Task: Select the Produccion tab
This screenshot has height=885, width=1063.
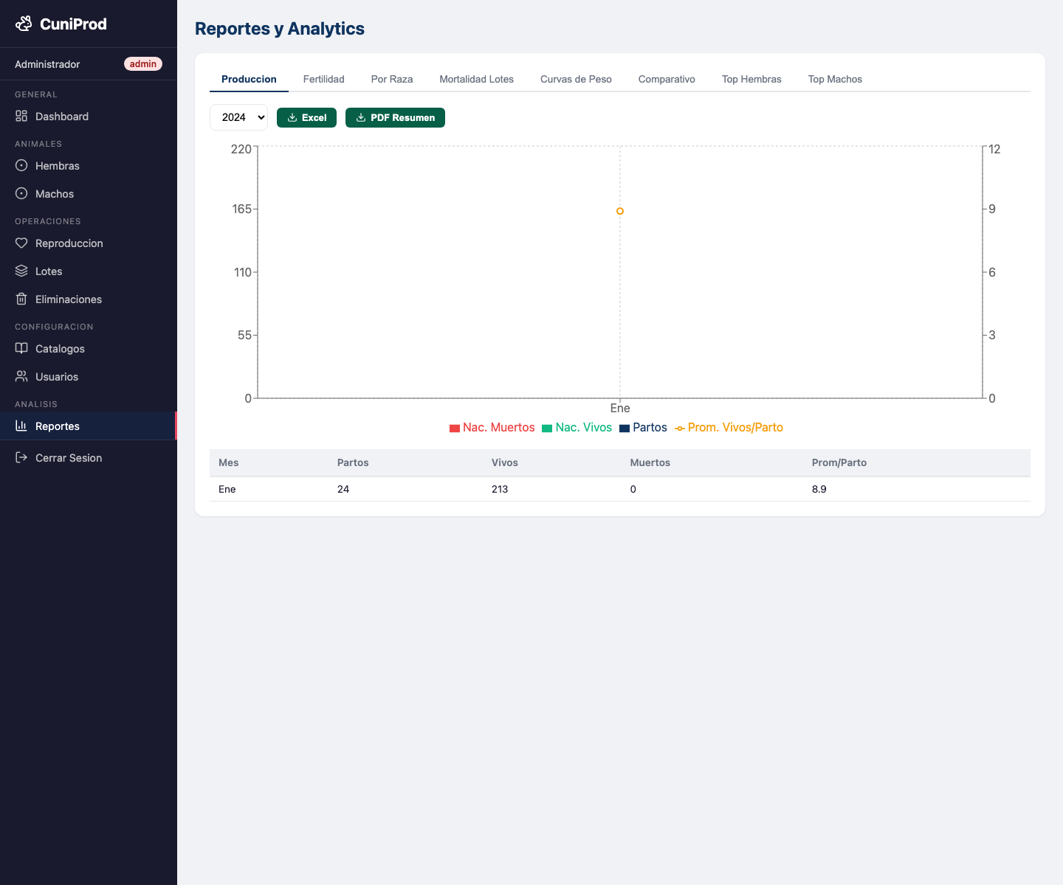Action: point(249,79)
